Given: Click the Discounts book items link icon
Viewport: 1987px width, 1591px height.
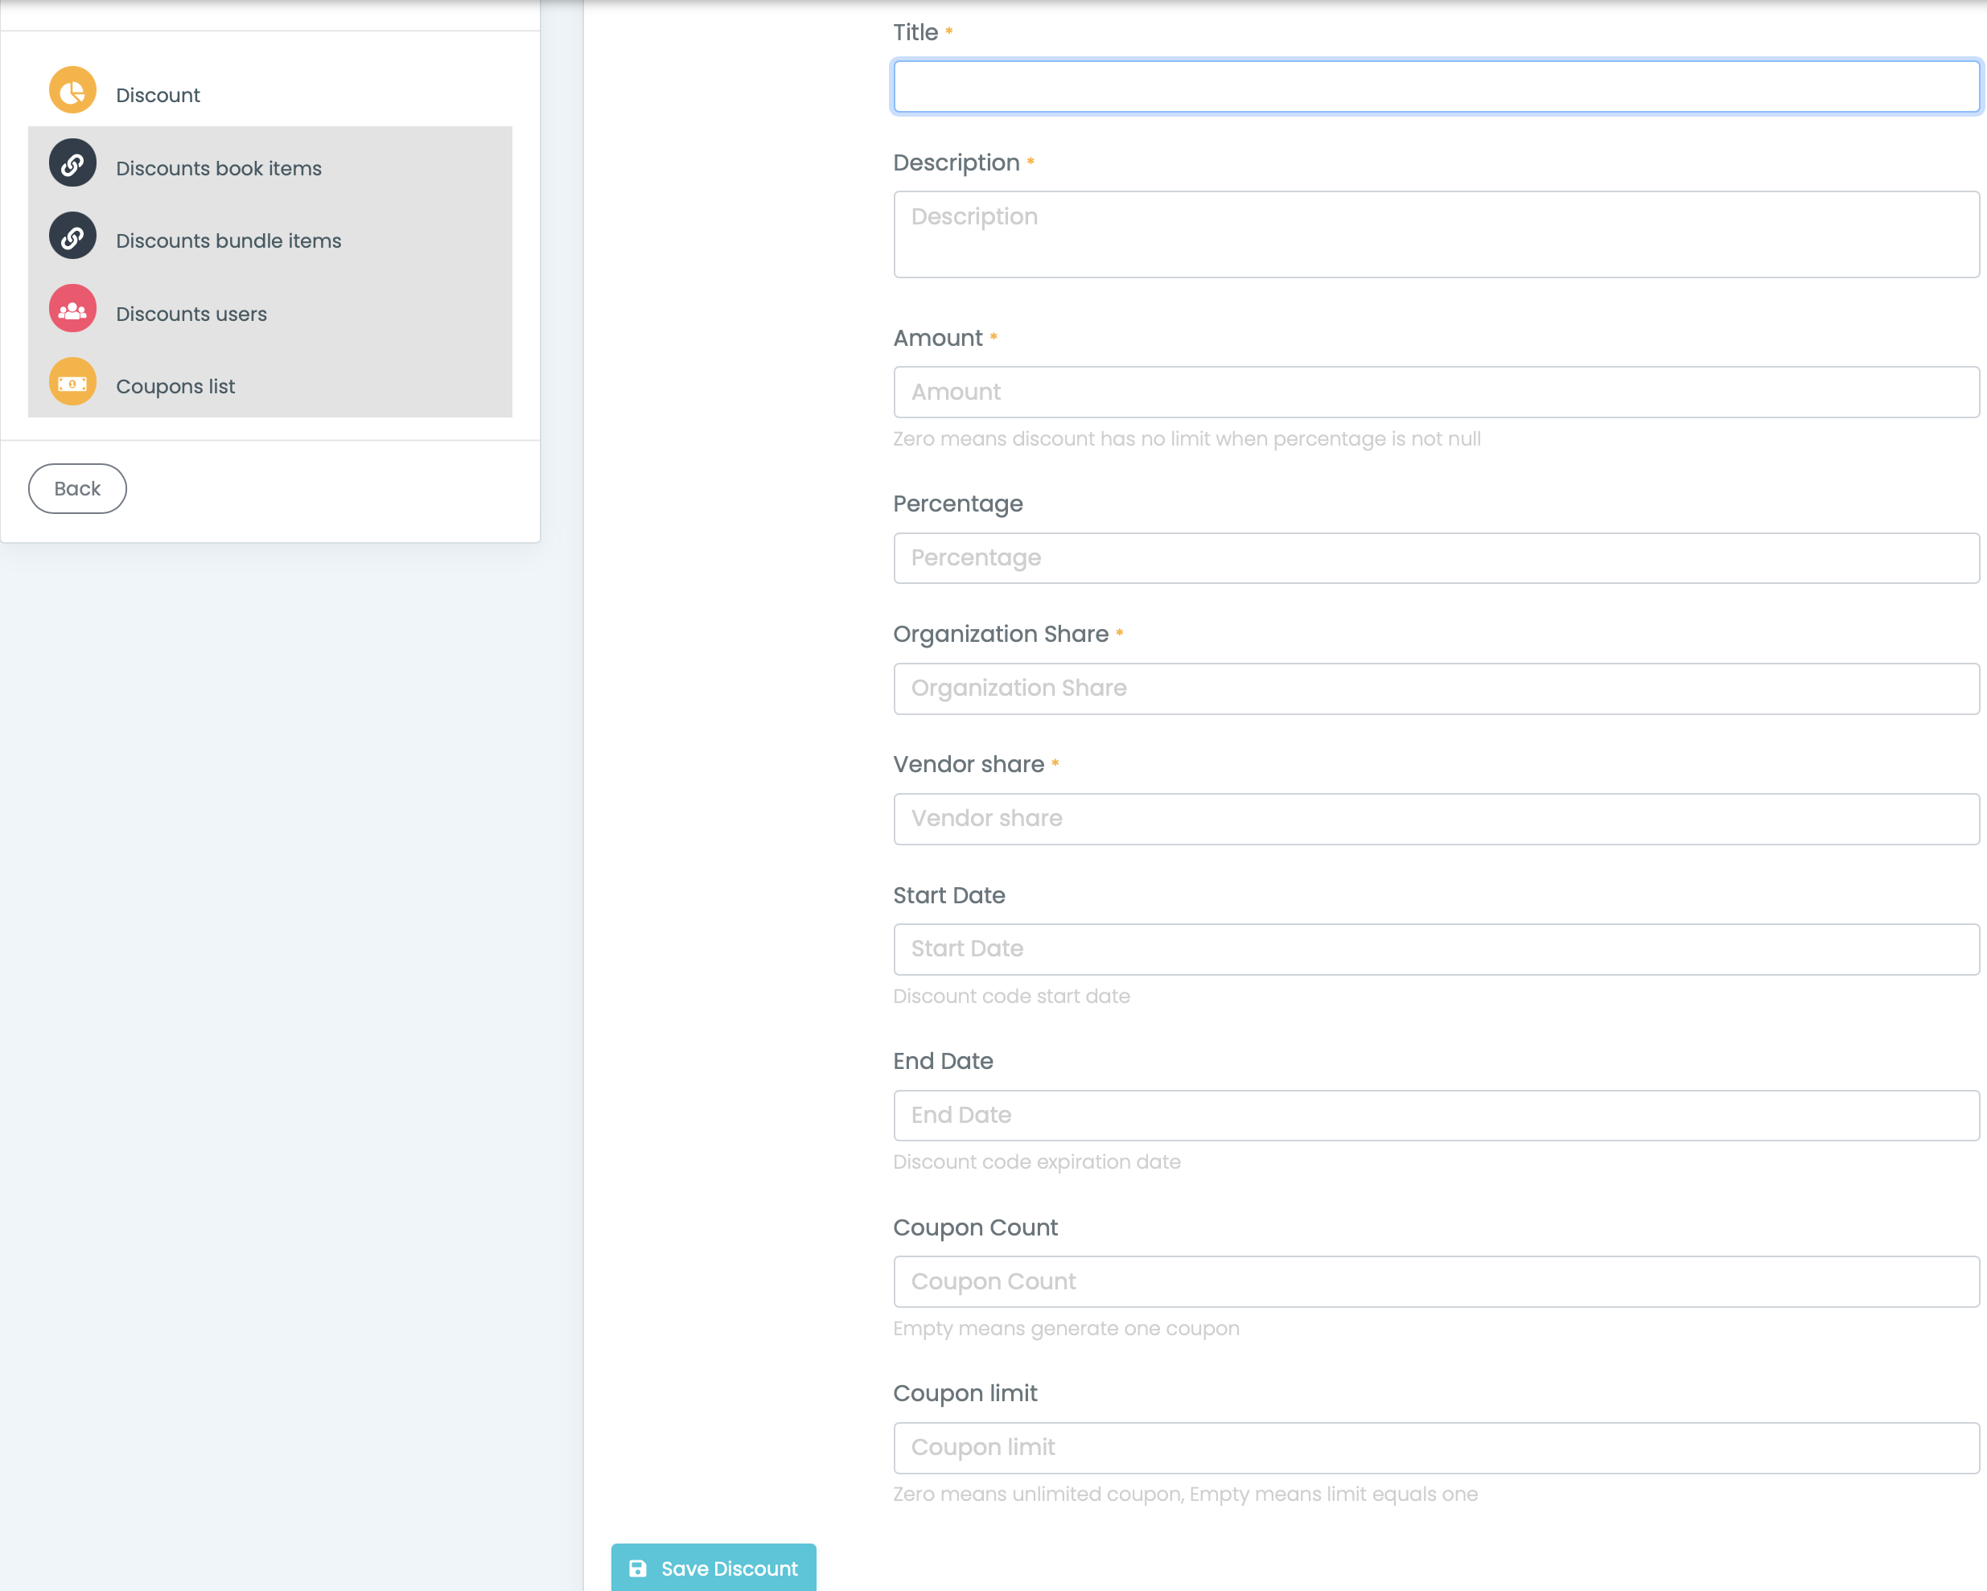Looking at the screenshot, I should (72, 164).
